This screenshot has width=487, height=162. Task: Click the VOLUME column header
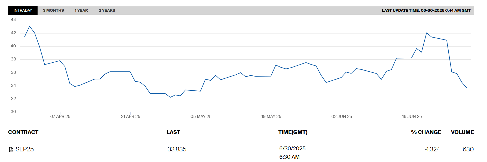pyautogui.click(x=462, y=132)
